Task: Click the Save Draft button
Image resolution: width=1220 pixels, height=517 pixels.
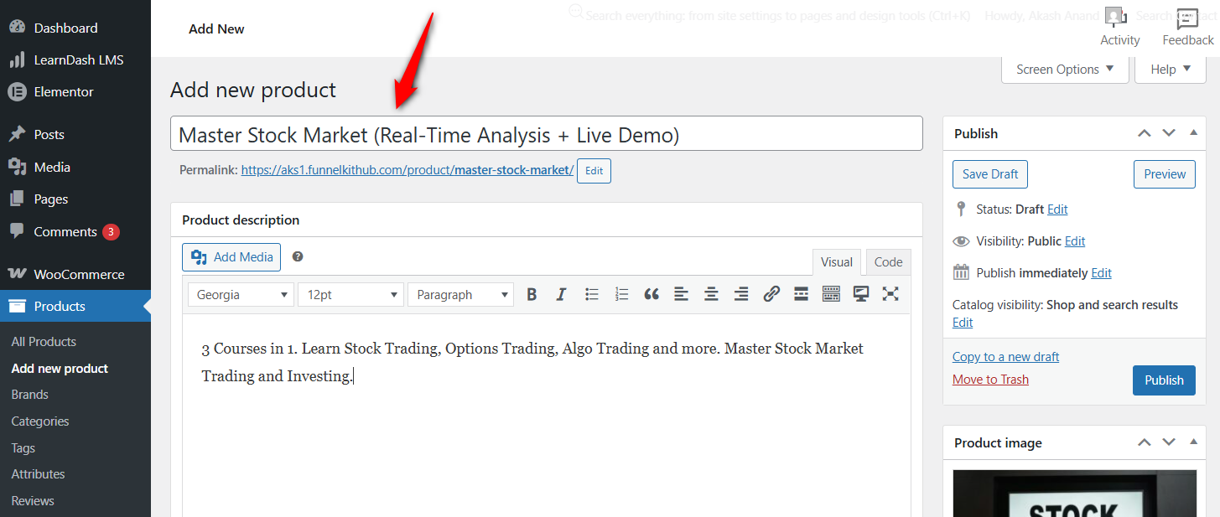Action: coord(989,174)
